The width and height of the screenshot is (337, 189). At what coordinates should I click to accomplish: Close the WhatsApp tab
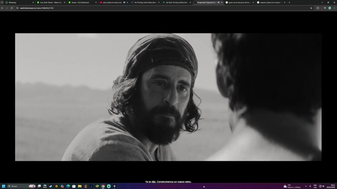pos(33,2)
